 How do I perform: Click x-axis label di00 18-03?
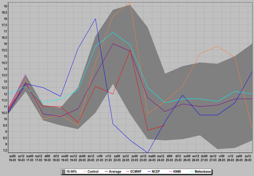click(x=47, y=158)
